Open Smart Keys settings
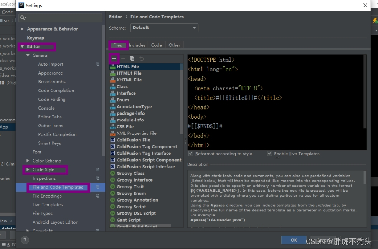The height and width of the screenshot is (249, 378). pos(50,143)
